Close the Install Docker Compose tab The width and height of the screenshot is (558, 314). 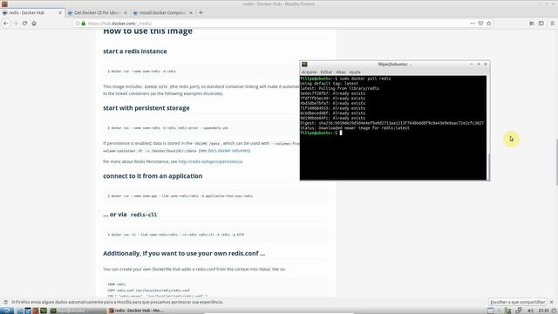(x=191, y=12)
